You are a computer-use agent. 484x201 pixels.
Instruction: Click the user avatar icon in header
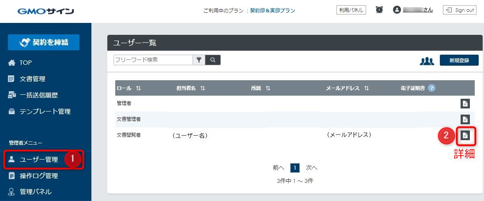pos(397,10)
